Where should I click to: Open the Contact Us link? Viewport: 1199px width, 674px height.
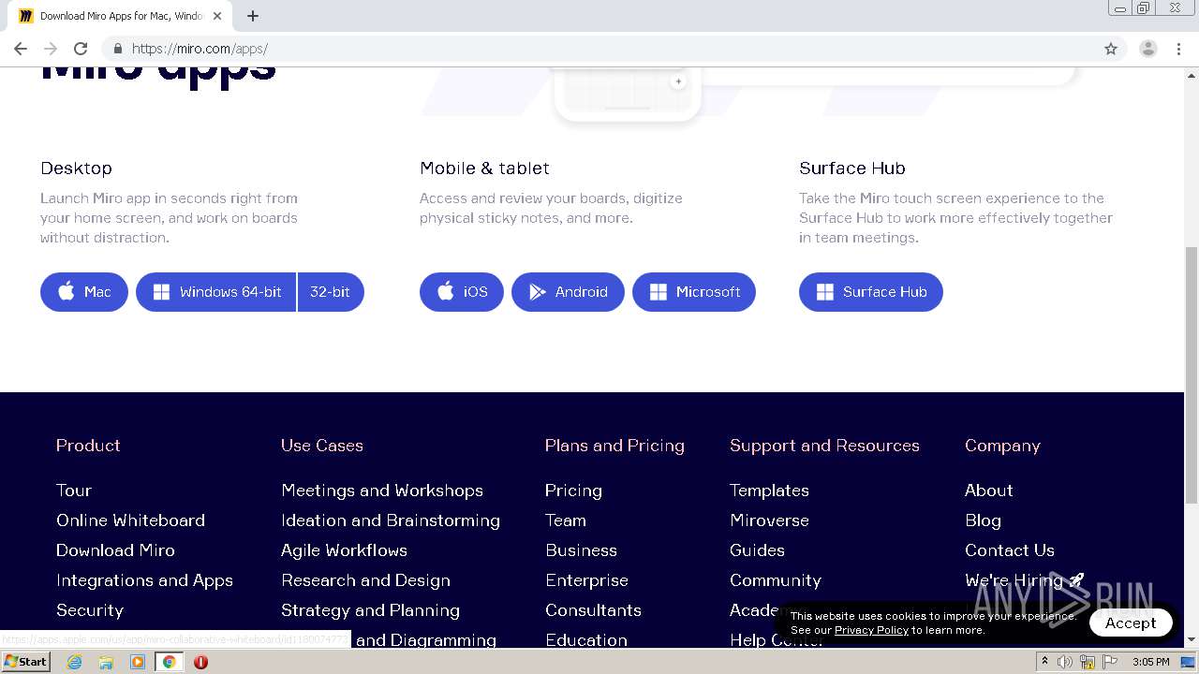[1010, 550]
